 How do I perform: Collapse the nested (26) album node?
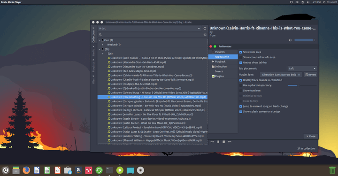pyautogui.click(x=103, y=54)
